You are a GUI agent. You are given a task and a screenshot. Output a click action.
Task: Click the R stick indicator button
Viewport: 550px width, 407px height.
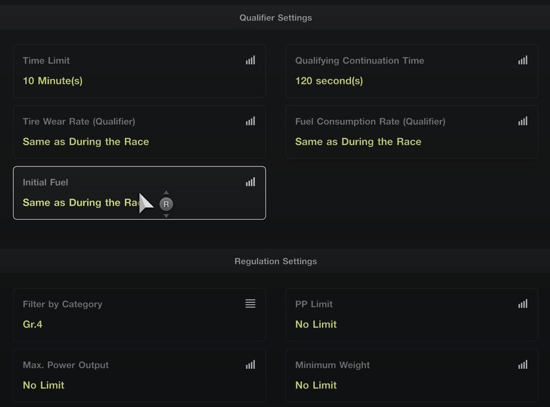167,204
